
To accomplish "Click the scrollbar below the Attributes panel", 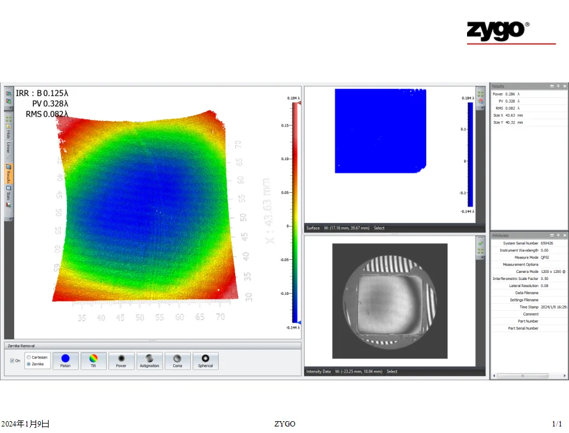I will pos(523,375).
